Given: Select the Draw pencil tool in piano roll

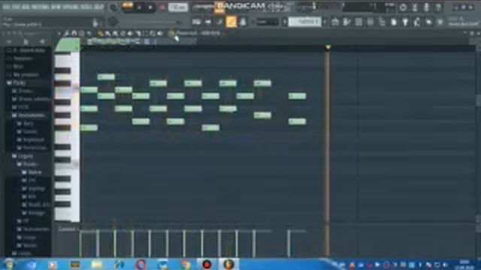Looking at the screenshot, I should coord(100,33).
